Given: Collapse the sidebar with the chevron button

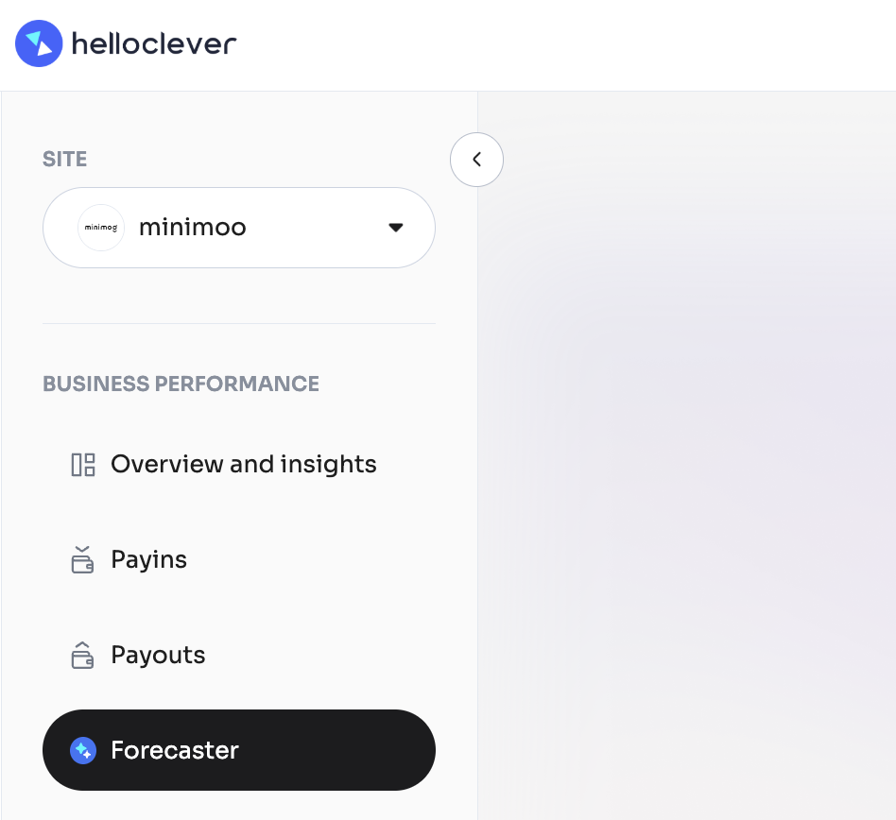Looking at the screenshot, I should coord(476,160).
